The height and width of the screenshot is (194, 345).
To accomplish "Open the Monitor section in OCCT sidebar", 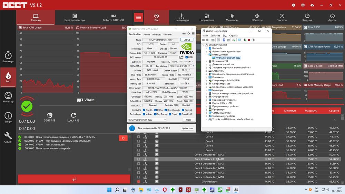I will (8, 97).
